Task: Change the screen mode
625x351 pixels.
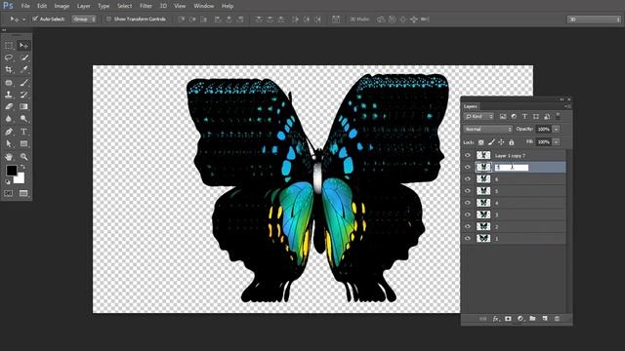Action: coord(23,193)
